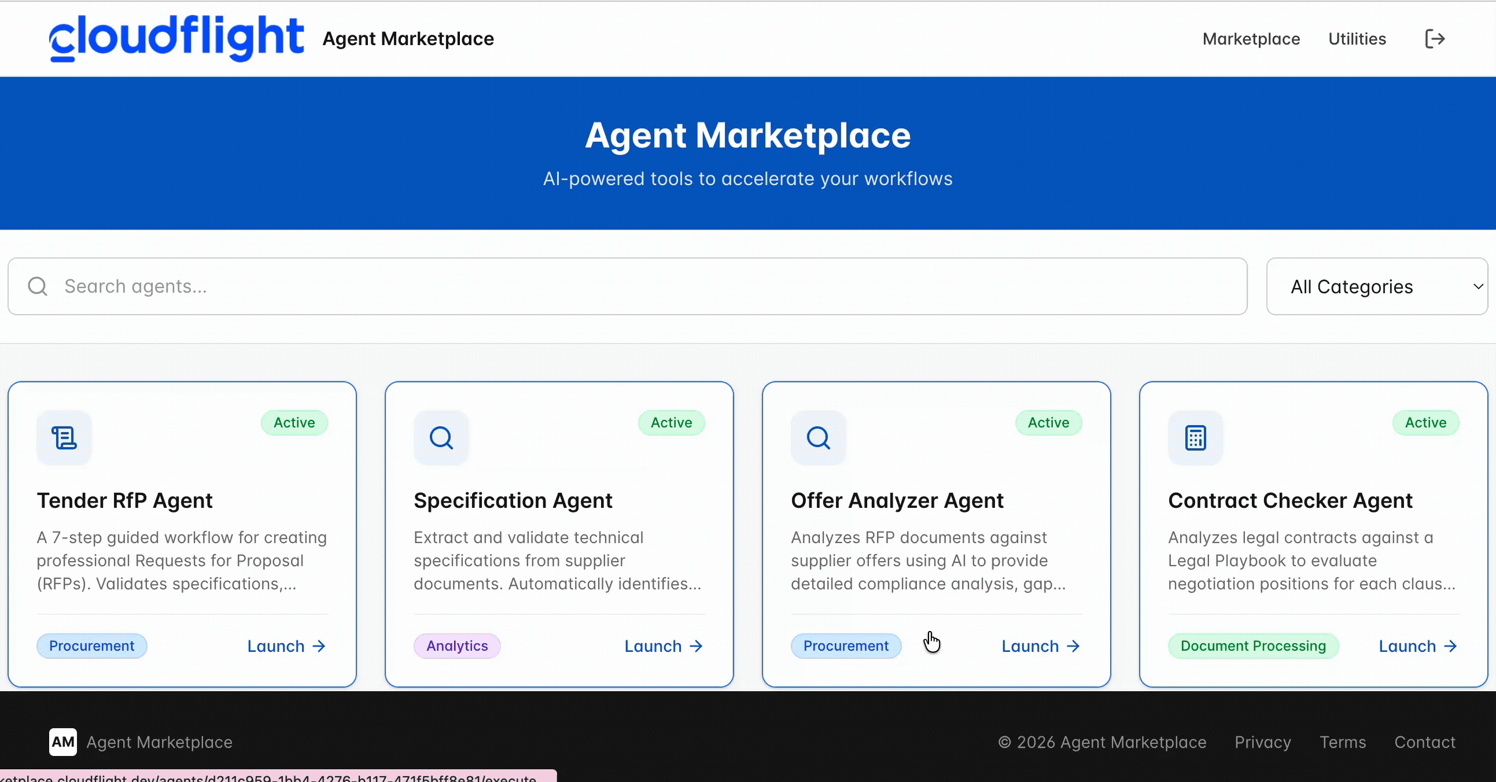Viewport: 1496px width, 782px height.
Task: Open the All Categories dropdown
Action: pos(1376,286)
